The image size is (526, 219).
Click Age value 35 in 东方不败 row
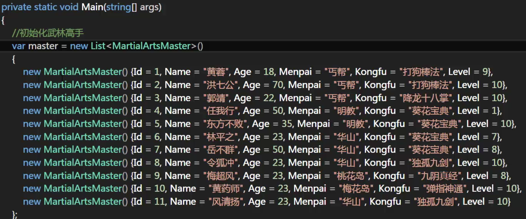[287, 124]
